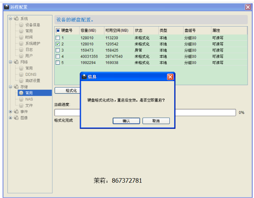Toggle the select-all 硬盘号 header checkbox
The image size is (254, 198).
[x=58, y=30]
